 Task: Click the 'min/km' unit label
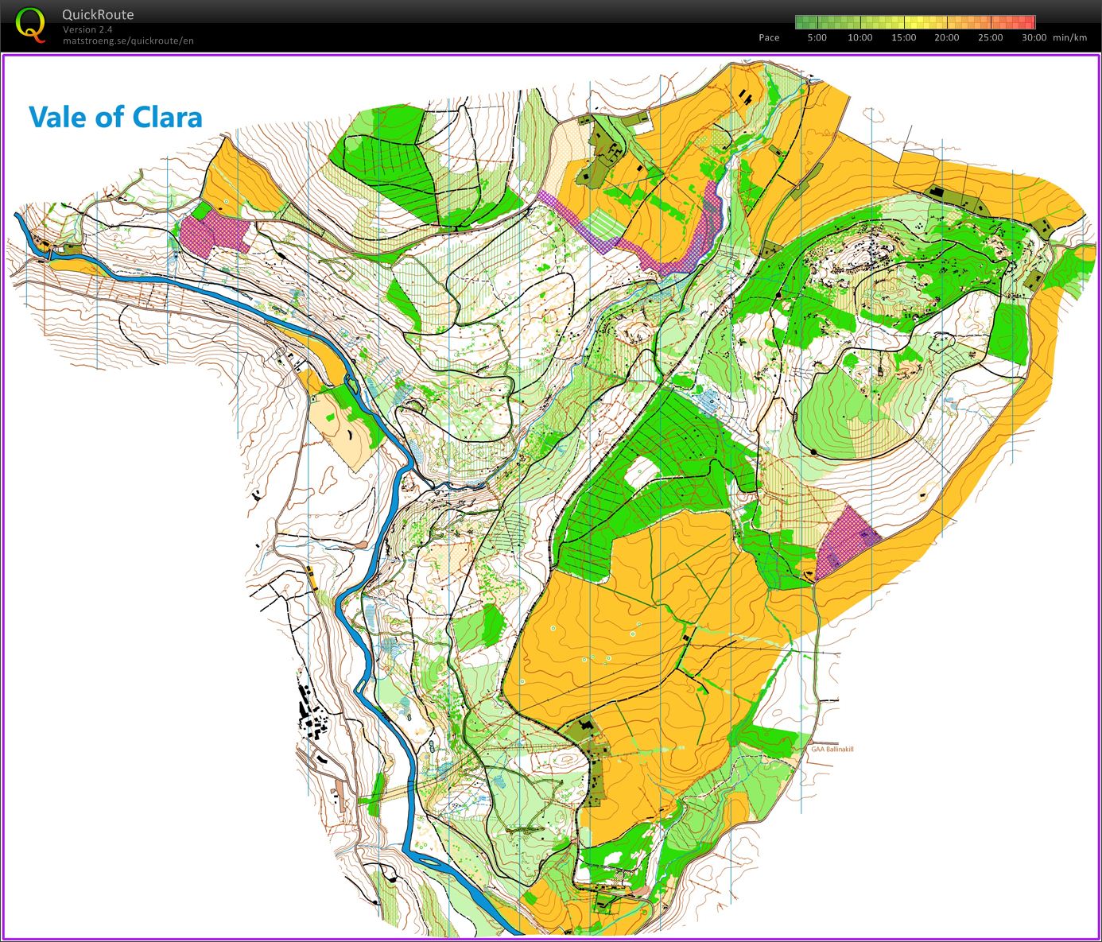(1069, 37)
